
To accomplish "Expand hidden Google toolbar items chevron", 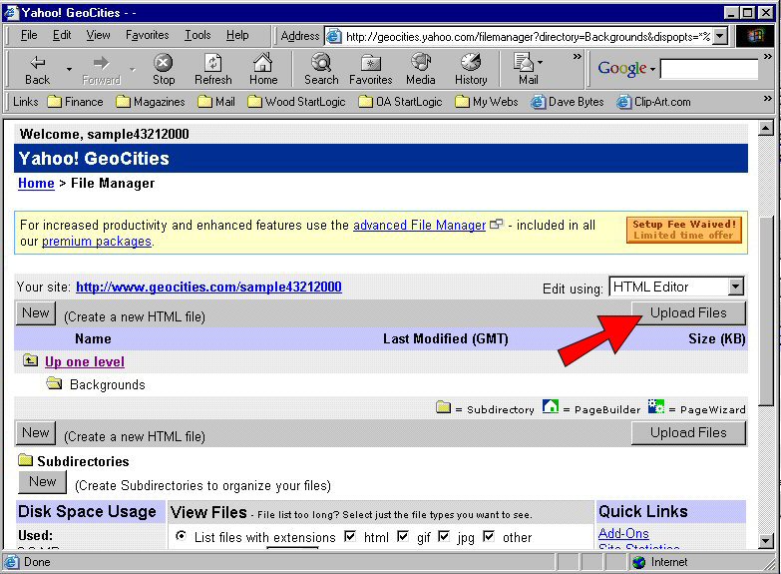I will tap(768, 56).
